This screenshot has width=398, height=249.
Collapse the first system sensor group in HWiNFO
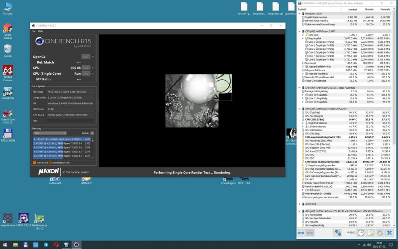(299, 13)
